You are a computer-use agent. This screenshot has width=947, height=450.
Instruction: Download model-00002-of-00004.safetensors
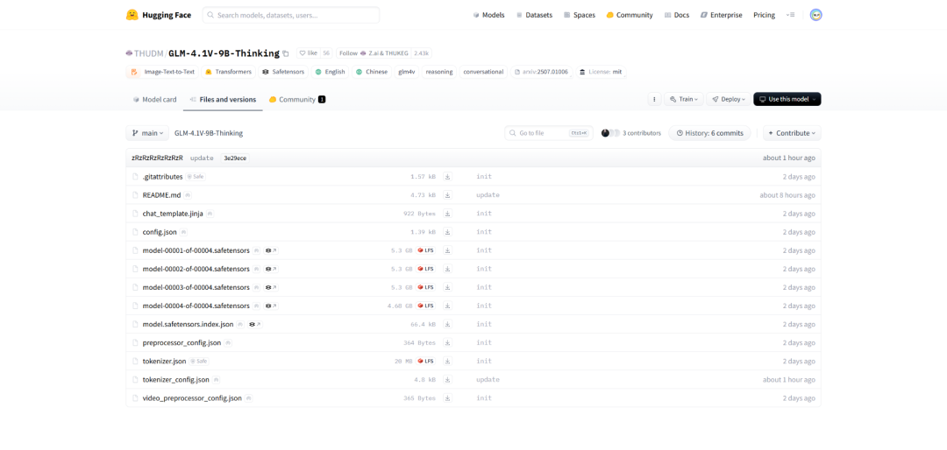(447, 269)
